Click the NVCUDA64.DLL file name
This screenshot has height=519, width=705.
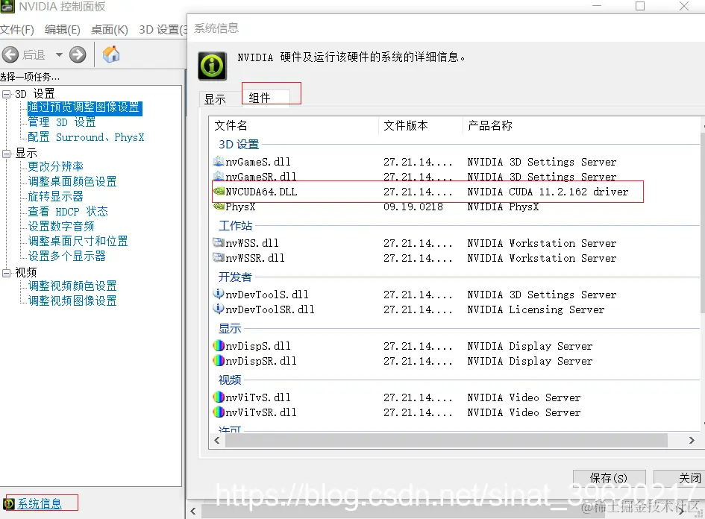coord(261,192)
